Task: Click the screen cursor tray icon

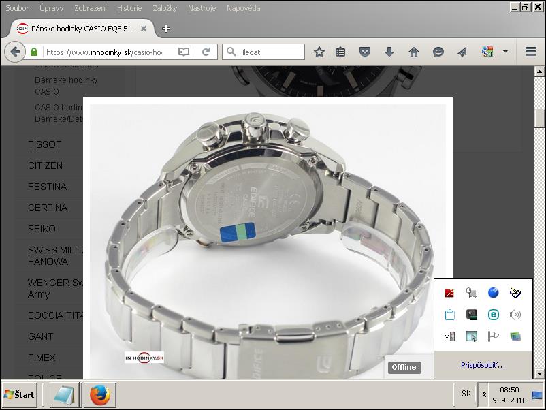Action: pyautogui.click(x=472, y=336)
